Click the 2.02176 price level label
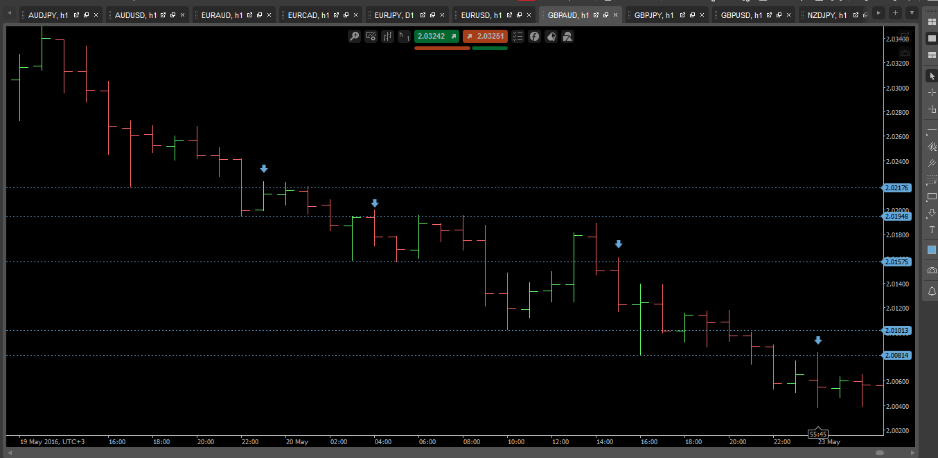 coord(898,187)
